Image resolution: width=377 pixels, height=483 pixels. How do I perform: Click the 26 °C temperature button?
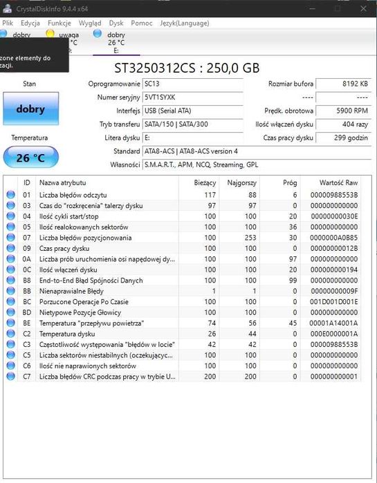pos(31,158)
